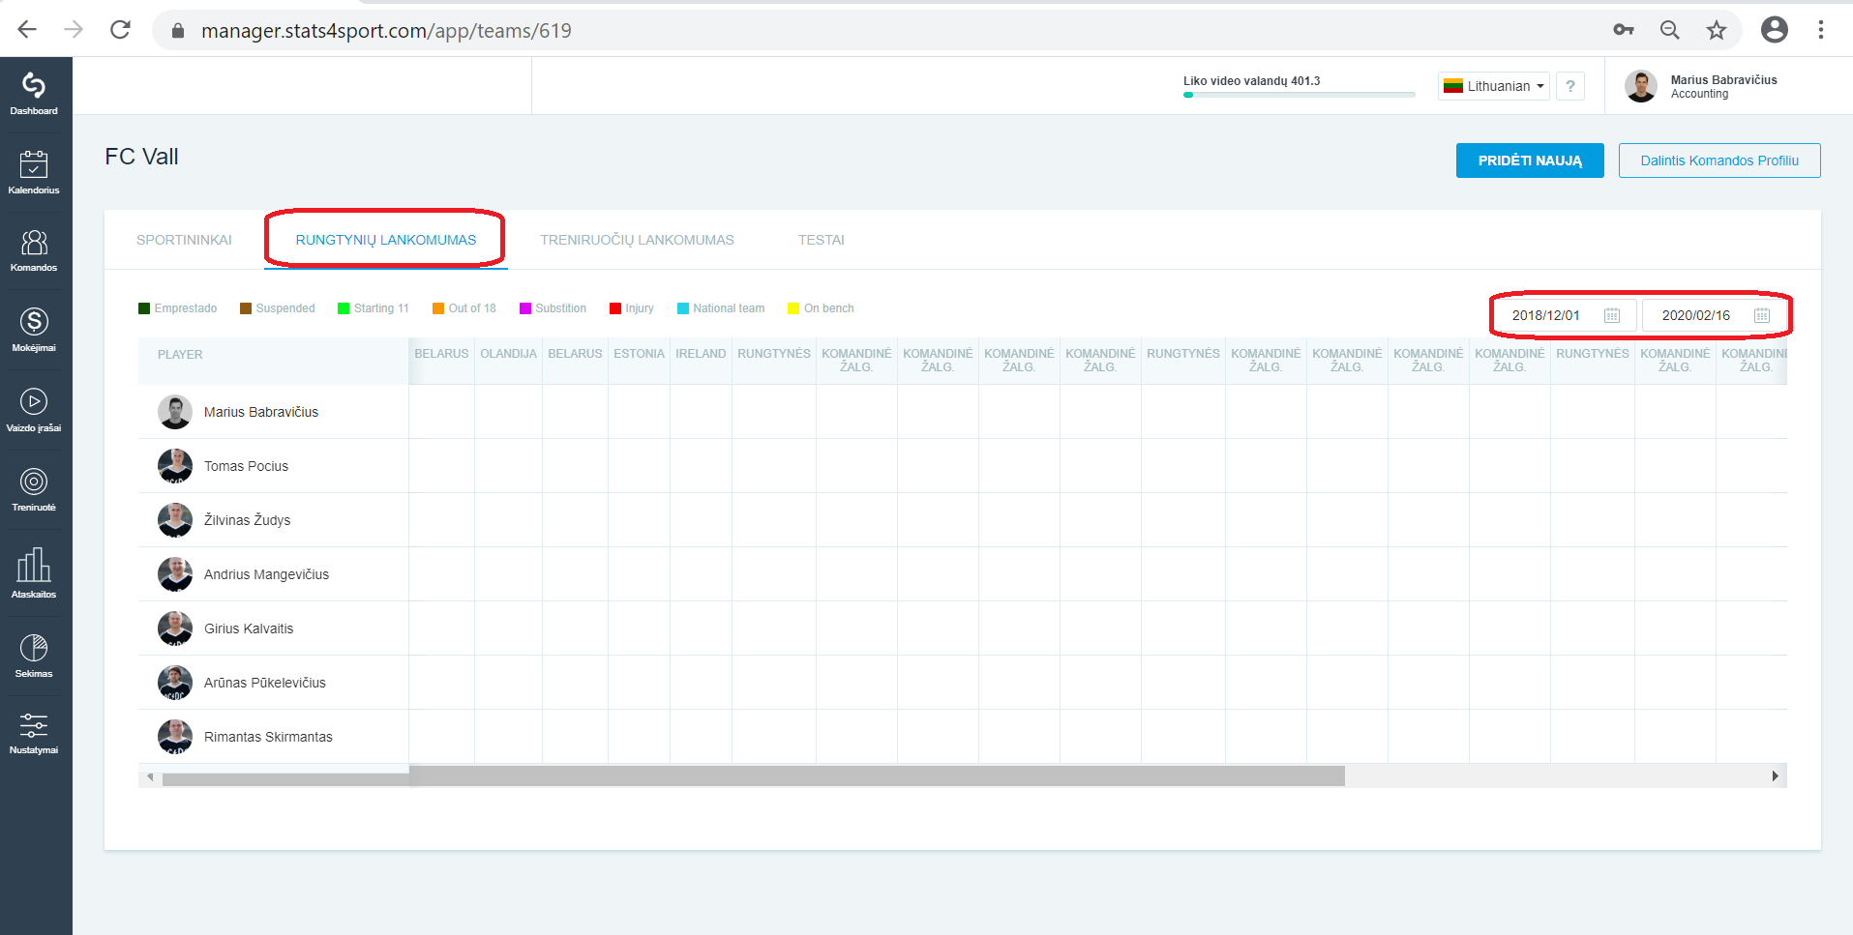The height and width of the screenshot is (935, 1853).
Task: Open saved passwords key icon
Action: coord(1624,30)
